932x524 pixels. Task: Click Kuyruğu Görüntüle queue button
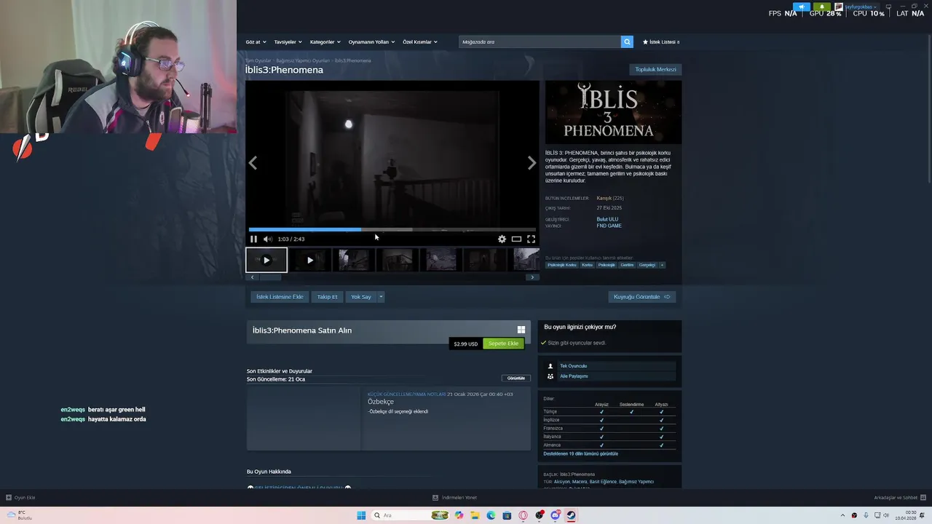point(641,297)
